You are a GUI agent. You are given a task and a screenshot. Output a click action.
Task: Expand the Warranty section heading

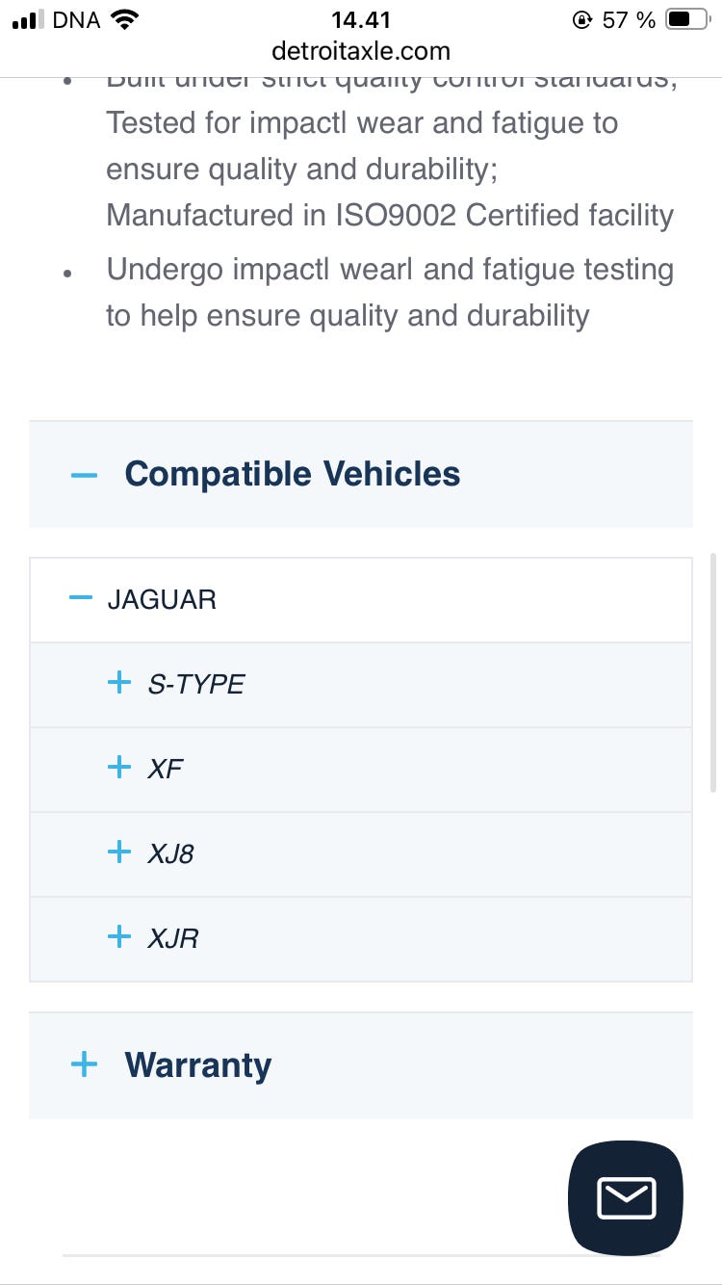click(198, 1065)
